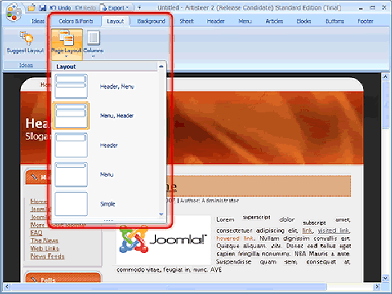The height and width of the screenshot is (294, 392).
Task: Open the Web Links sidebar link
Action: click(x=45, y=248)
